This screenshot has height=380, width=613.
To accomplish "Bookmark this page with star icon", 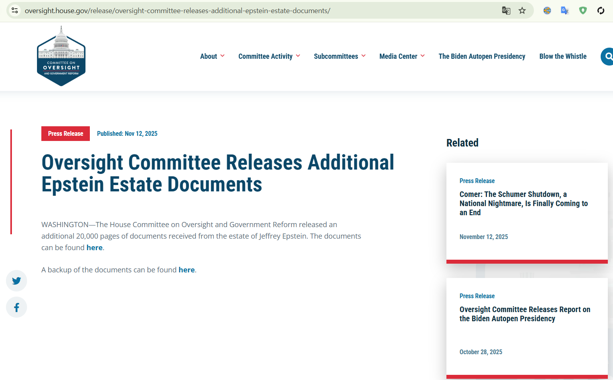I will 522,11.
